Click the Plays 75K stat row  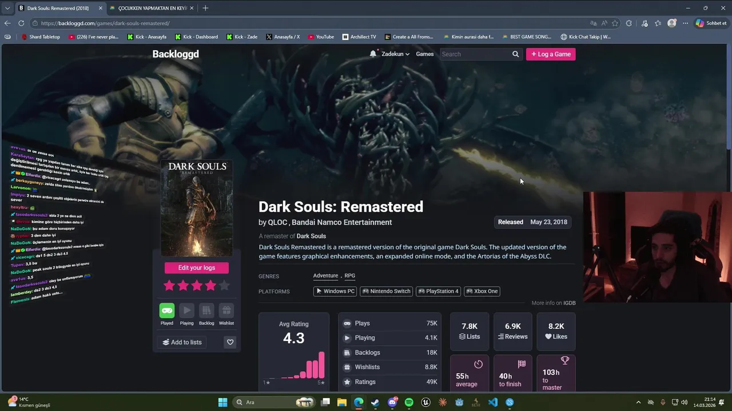click(390, 323)
